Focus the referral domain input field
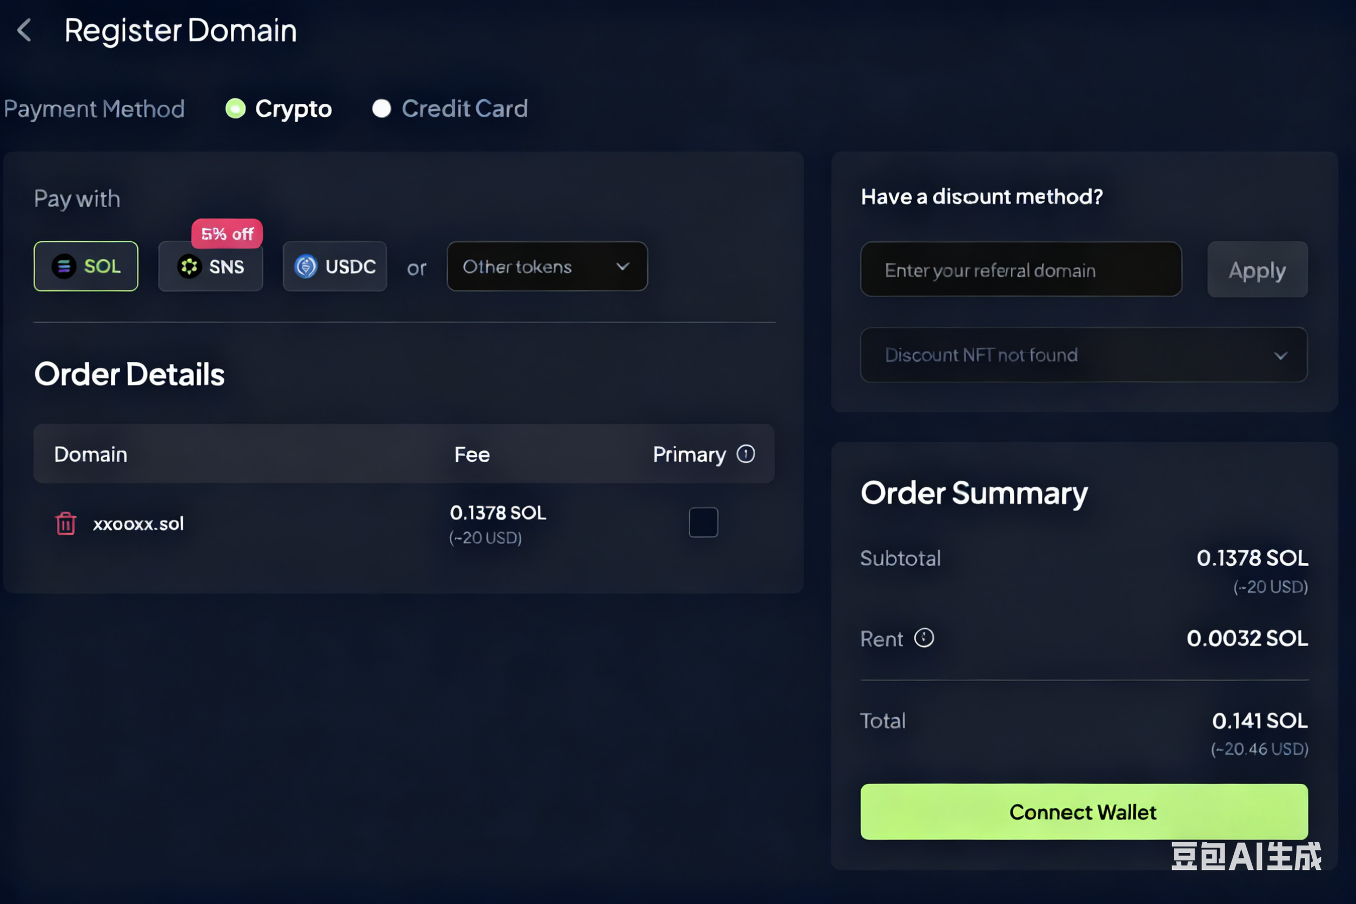 tap(1020, 270)
